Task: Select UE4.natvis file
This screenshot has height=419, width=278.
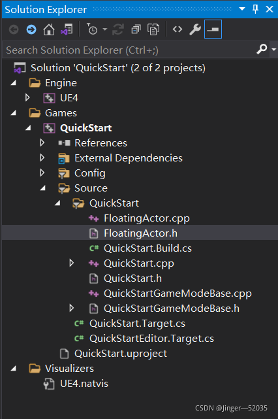Action: pos(84,384)
